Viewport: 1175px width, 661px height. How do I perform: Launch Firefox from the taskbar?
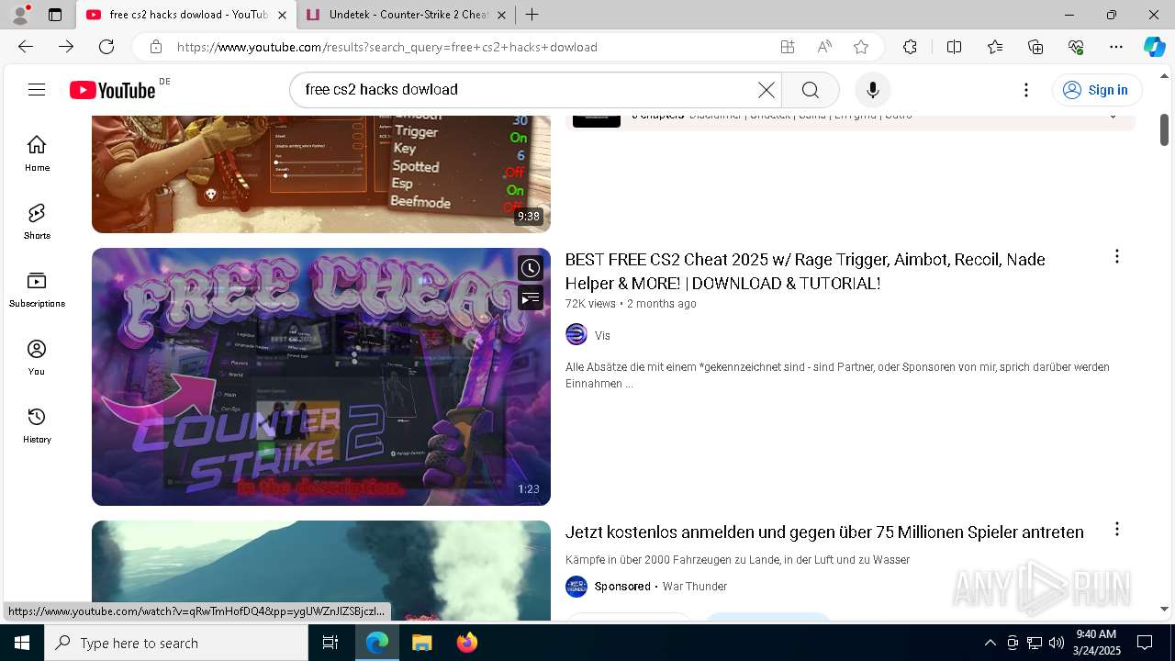pyautogui.click(x=466, y=643)
